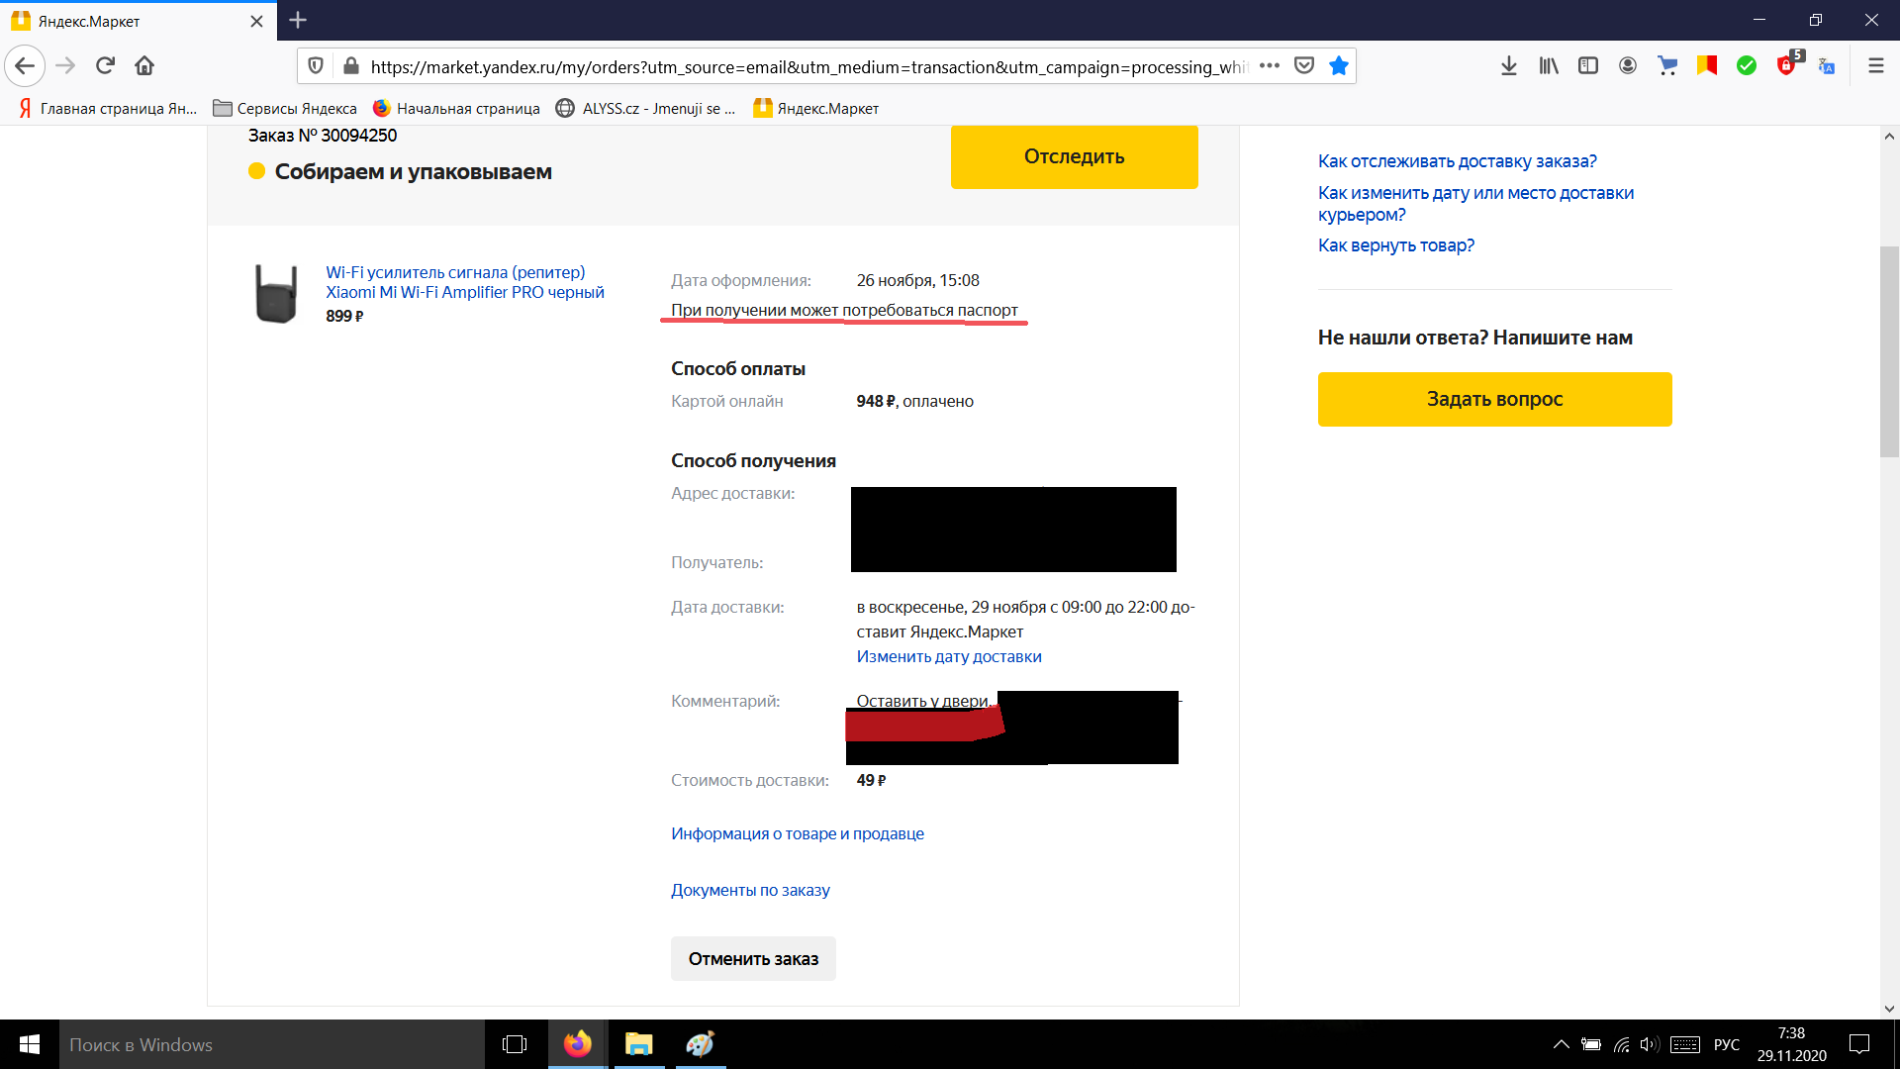Go back using the browser back arrow
Image resolution: width=1900 pixels, height=1069 pixels.
coord(26,66)
